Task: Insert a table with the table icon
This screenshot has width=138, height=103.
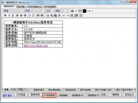Action: (80, 11)
